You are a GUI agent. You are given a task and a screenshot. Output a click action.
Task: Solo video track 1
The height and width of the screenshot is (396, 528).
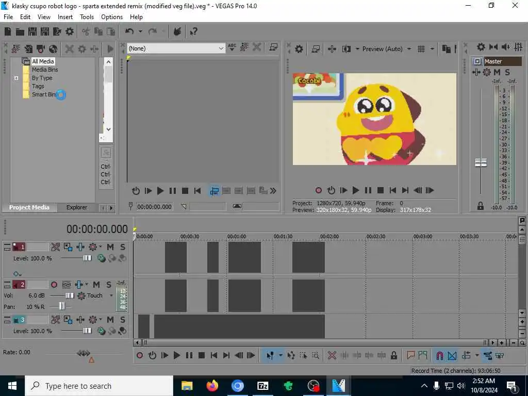coord(123,247)
